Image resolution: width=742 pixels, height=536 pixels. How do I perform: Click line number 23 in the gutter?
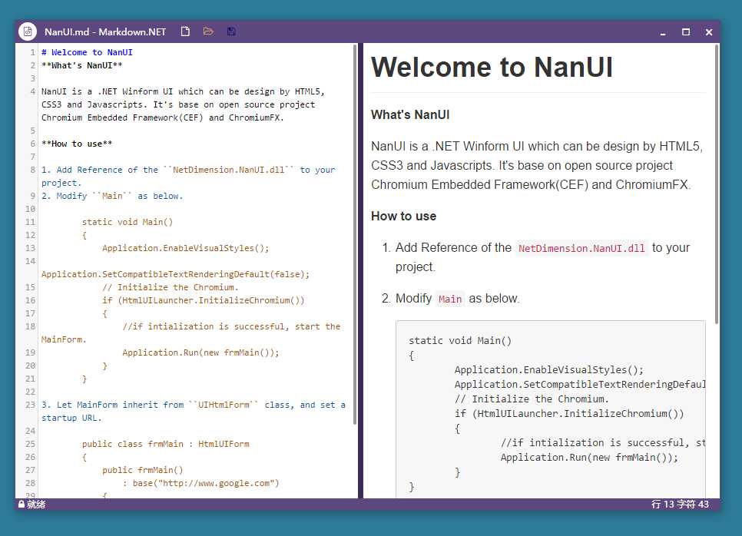point(30,405)
